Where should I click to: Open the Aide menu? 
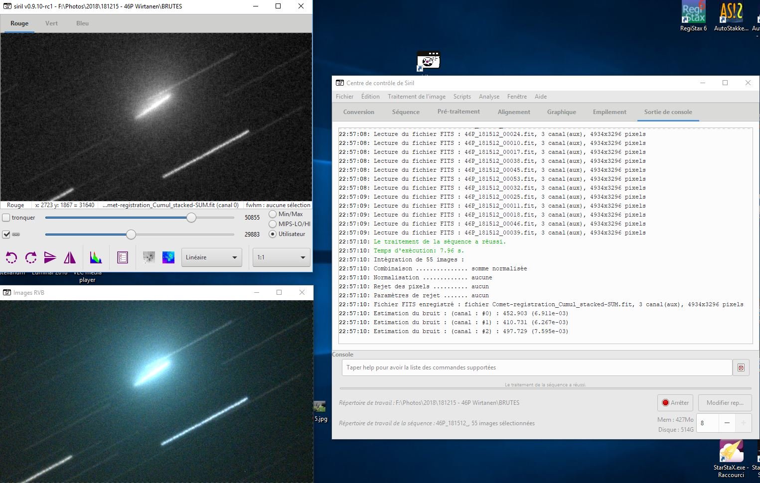click(x=541, y=97)
